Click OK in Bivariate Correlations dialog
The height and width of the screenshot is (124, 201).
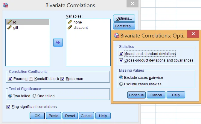click(37, 116)
